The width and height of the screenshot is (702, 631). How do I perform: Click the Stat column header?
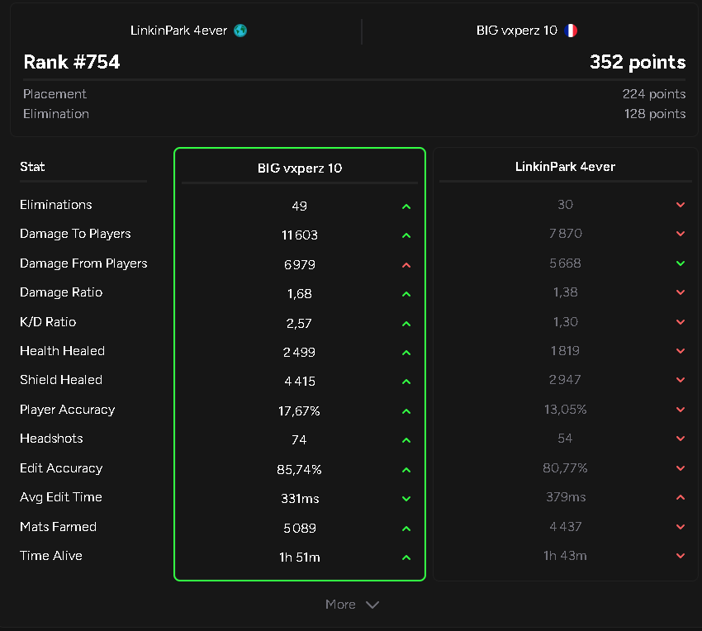[32, 167]
